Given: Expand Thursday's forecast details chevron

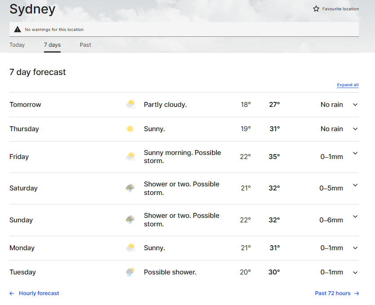Looking at the screenshot, I should [355, 129].
